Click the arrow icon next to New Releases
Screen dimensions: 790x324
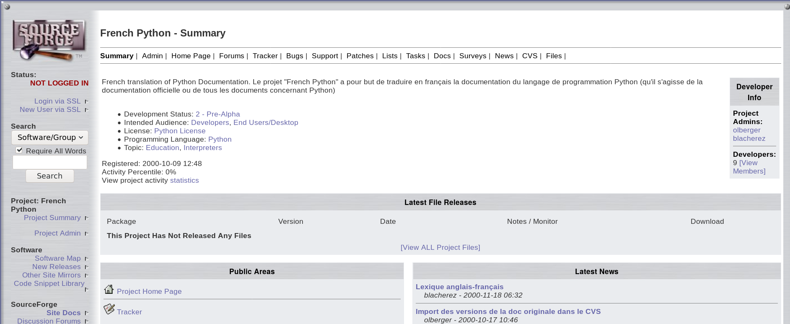[86, 267]
